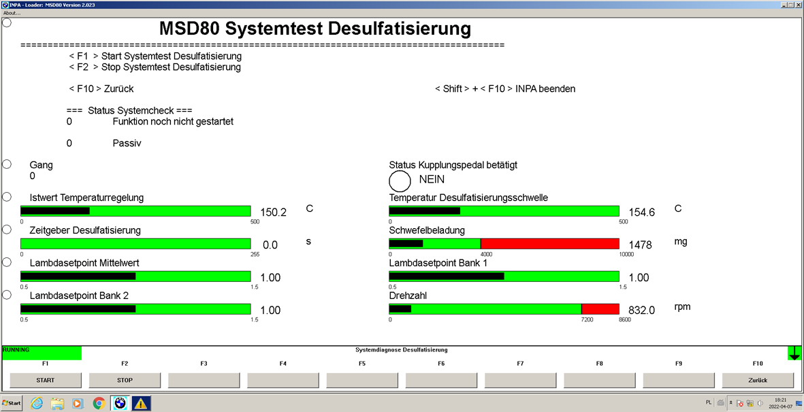The height and width of the screenshot is (412, 804).
Task: Click the Drehzahl rpm bar gauge
Action: click(x=504, y=309)
